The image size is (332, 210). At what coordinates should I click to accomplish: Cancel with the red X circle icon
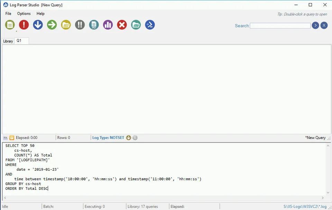tap(122, 24)
